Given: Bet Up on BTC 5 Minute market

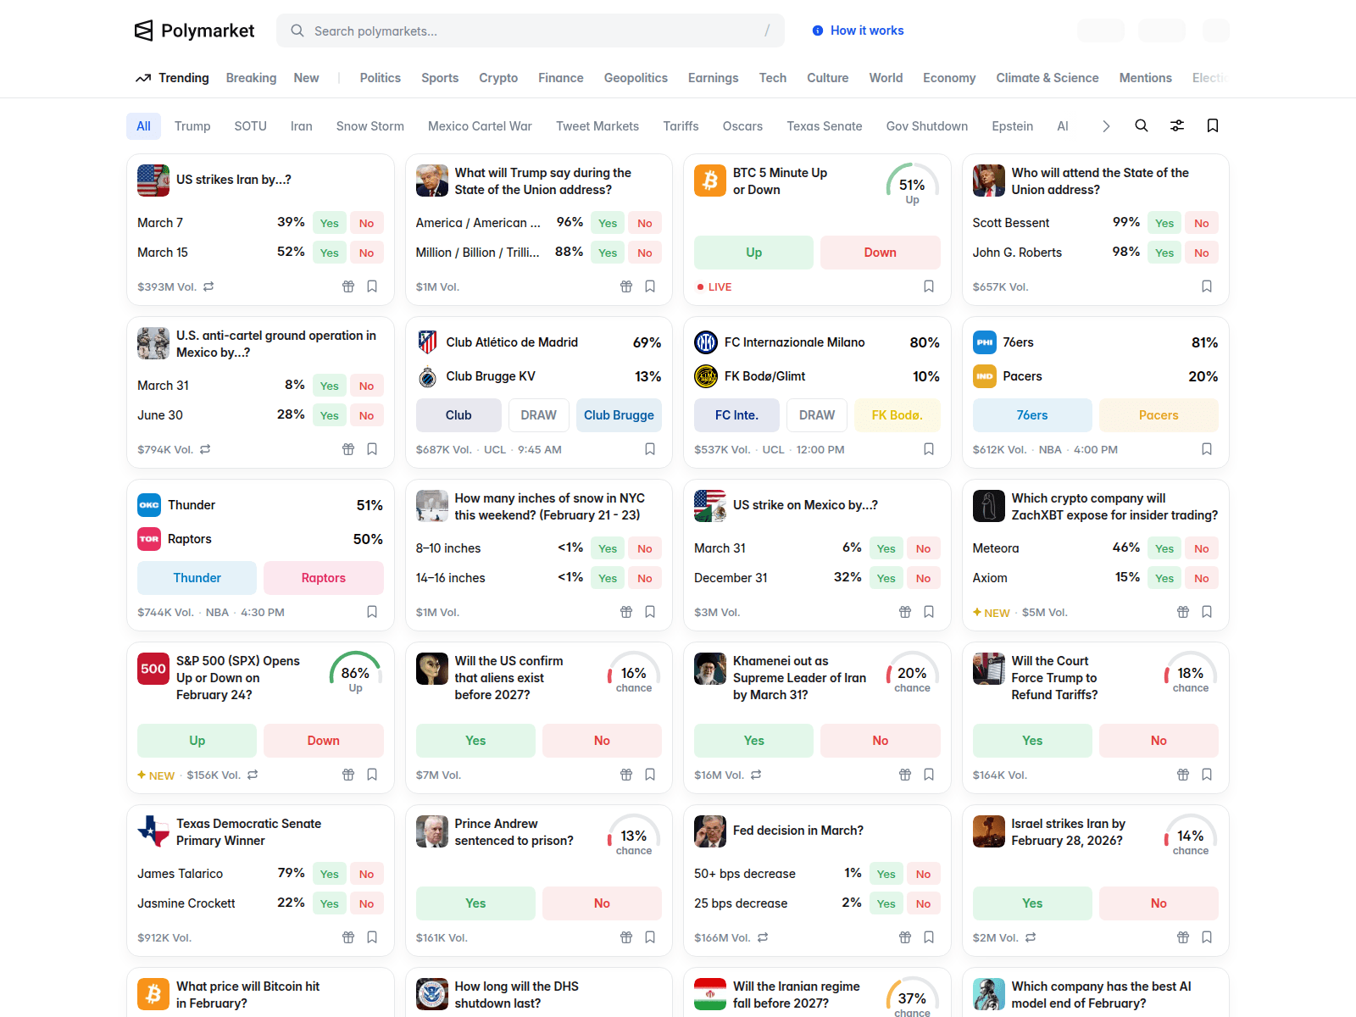Looking at the screenshot, I should pos(753,253).
